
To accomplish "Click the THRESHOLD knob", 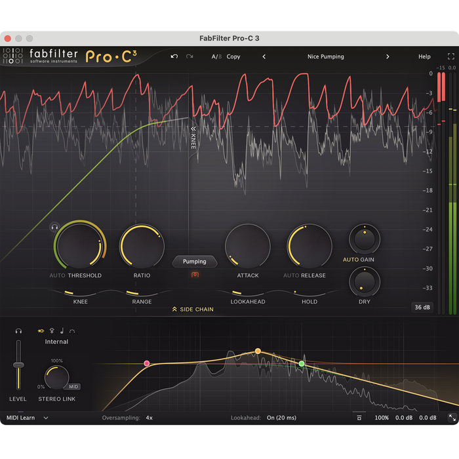I will tap(80, 245).
